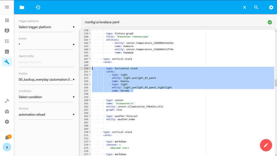Open editor settings gear in top bar
This screenshot has height=156, width=277.
pyautogui.click(x=271, y=7)
